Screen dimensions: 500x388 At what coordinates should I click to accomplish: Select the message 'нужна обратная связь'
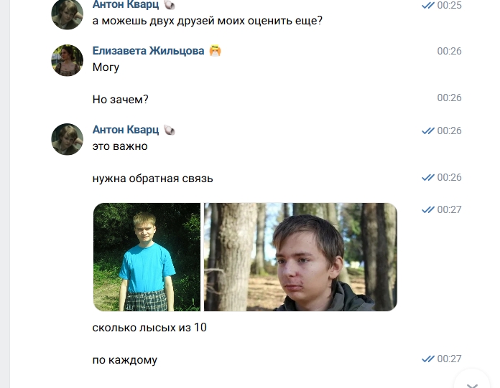[x=152, y=179]
